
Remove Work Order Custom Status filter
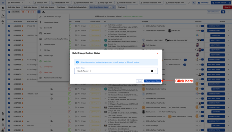pyautogui.click(x=114, y=7)
